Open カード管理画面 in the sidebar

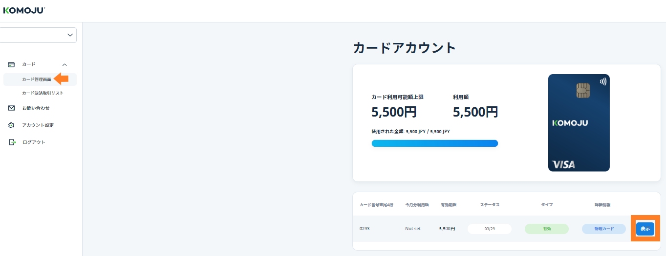point(37,79)
